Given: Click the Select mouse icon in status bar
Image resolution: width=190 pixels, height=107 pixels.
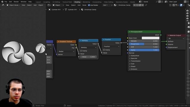Looking at the screenshot, I should click(65, 106).
